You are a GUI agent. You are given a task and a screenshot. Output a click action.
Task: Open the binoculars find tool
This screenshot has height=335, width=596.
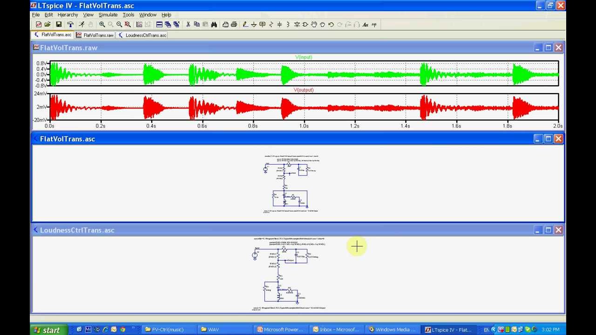pyautogui.click(x=214, y=25)
